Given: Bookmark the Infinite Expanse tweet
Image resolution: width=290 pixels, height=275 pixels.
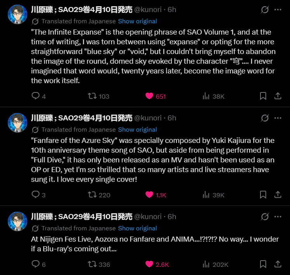Looking at the screenshot, I should click(x=263, y=96).
